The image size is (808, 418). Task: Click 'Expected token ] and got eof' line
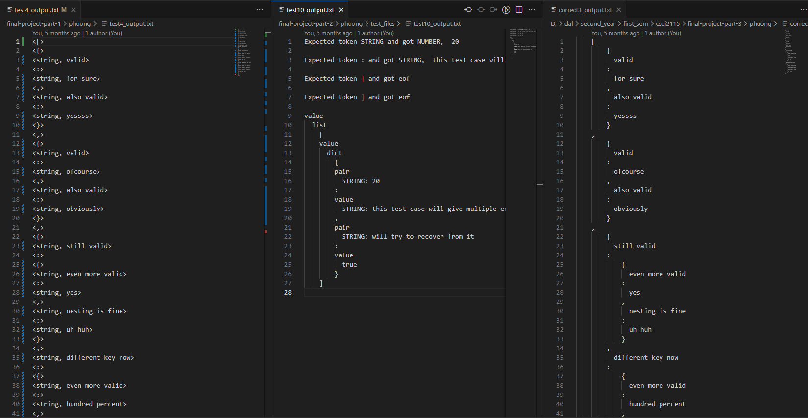pyautogui.click(x=357, y=97)
